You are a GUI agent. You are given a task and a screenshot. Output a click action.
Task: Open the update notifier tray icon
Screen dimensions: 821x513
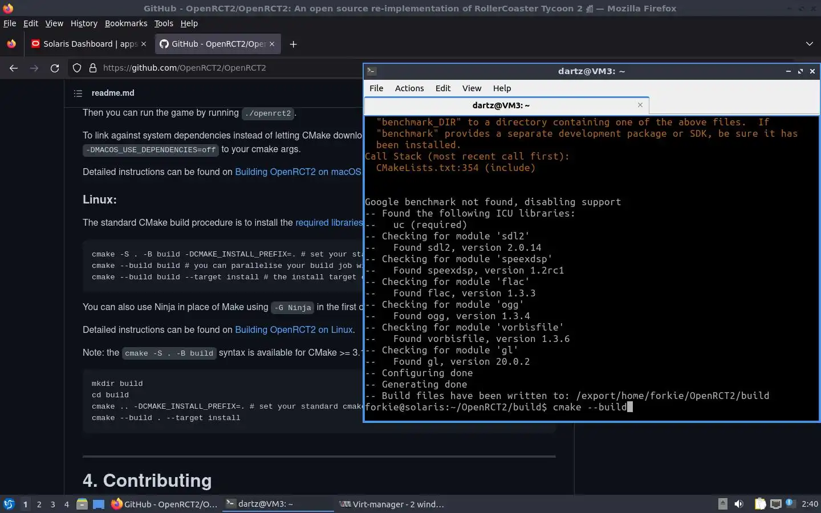tap(790, 503)
